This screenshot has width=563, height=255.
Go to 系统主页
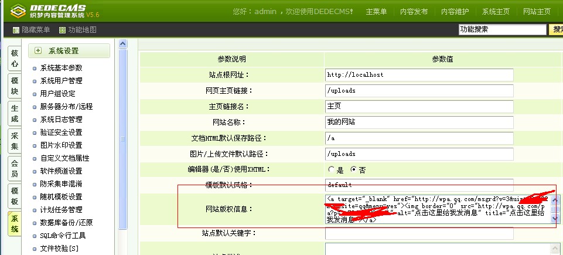click(496, 12)
